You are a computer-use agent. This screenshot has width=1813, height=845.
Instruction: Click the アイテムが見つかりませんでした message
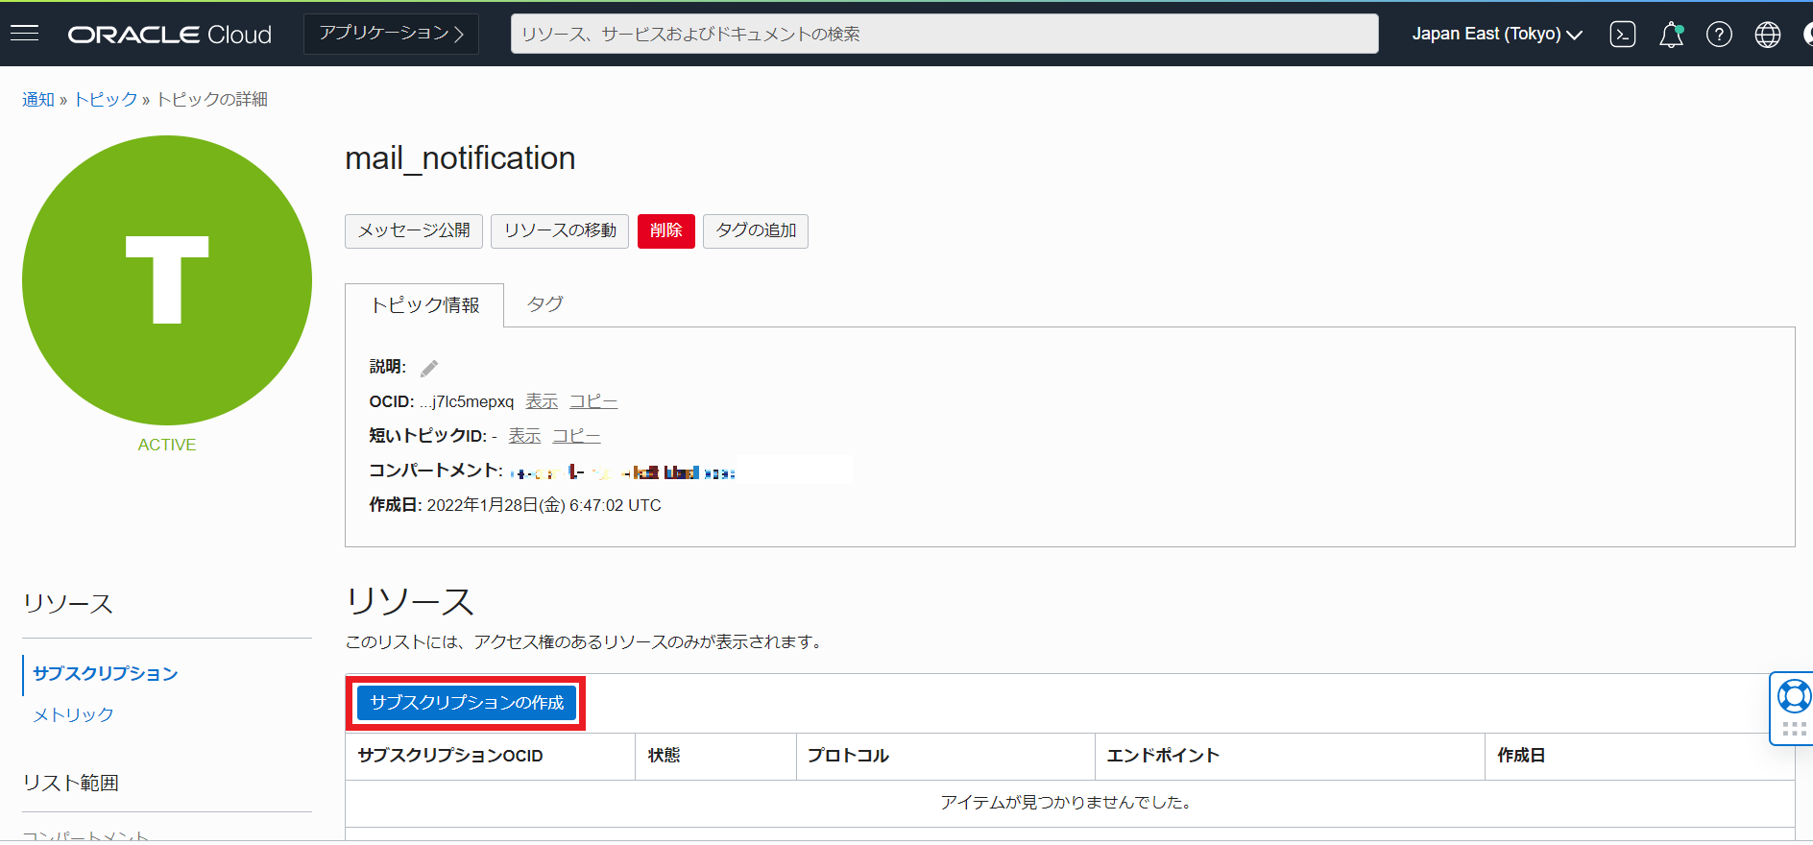click(1069, 803)
